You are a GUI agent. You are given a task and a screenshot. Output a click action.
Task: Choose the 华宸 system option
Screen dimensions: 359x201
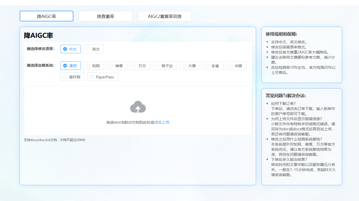pyautogui.click(x=236, y=66)
